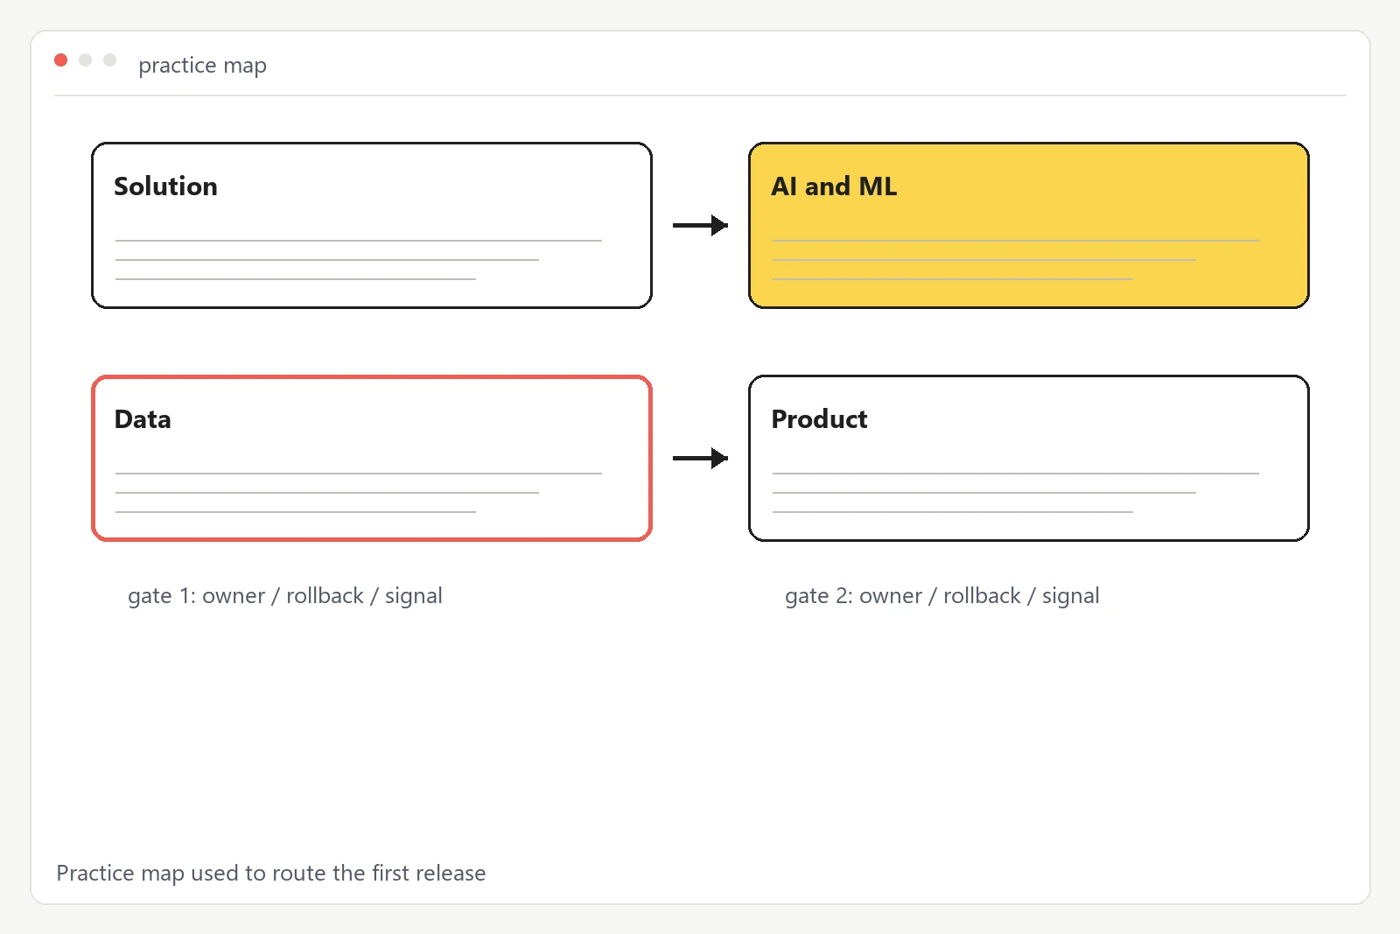This screenshot has width=1400, height=934.
Task: Click the middle placeholder line in Data card
Action: [x=327, y=493]
